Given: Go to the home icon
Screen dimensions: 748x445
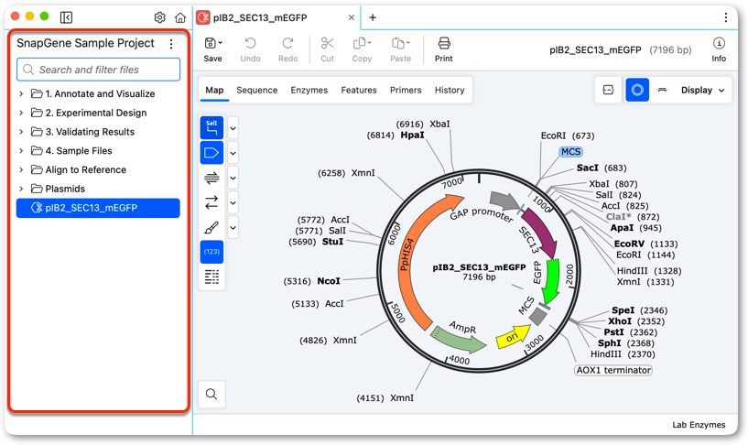Looking at the screenshot, I should pos(180,17).
